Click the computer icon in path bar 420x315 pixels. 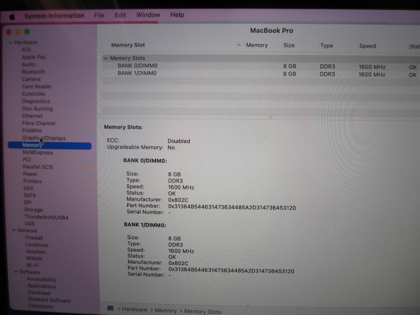tap(110, 308)
